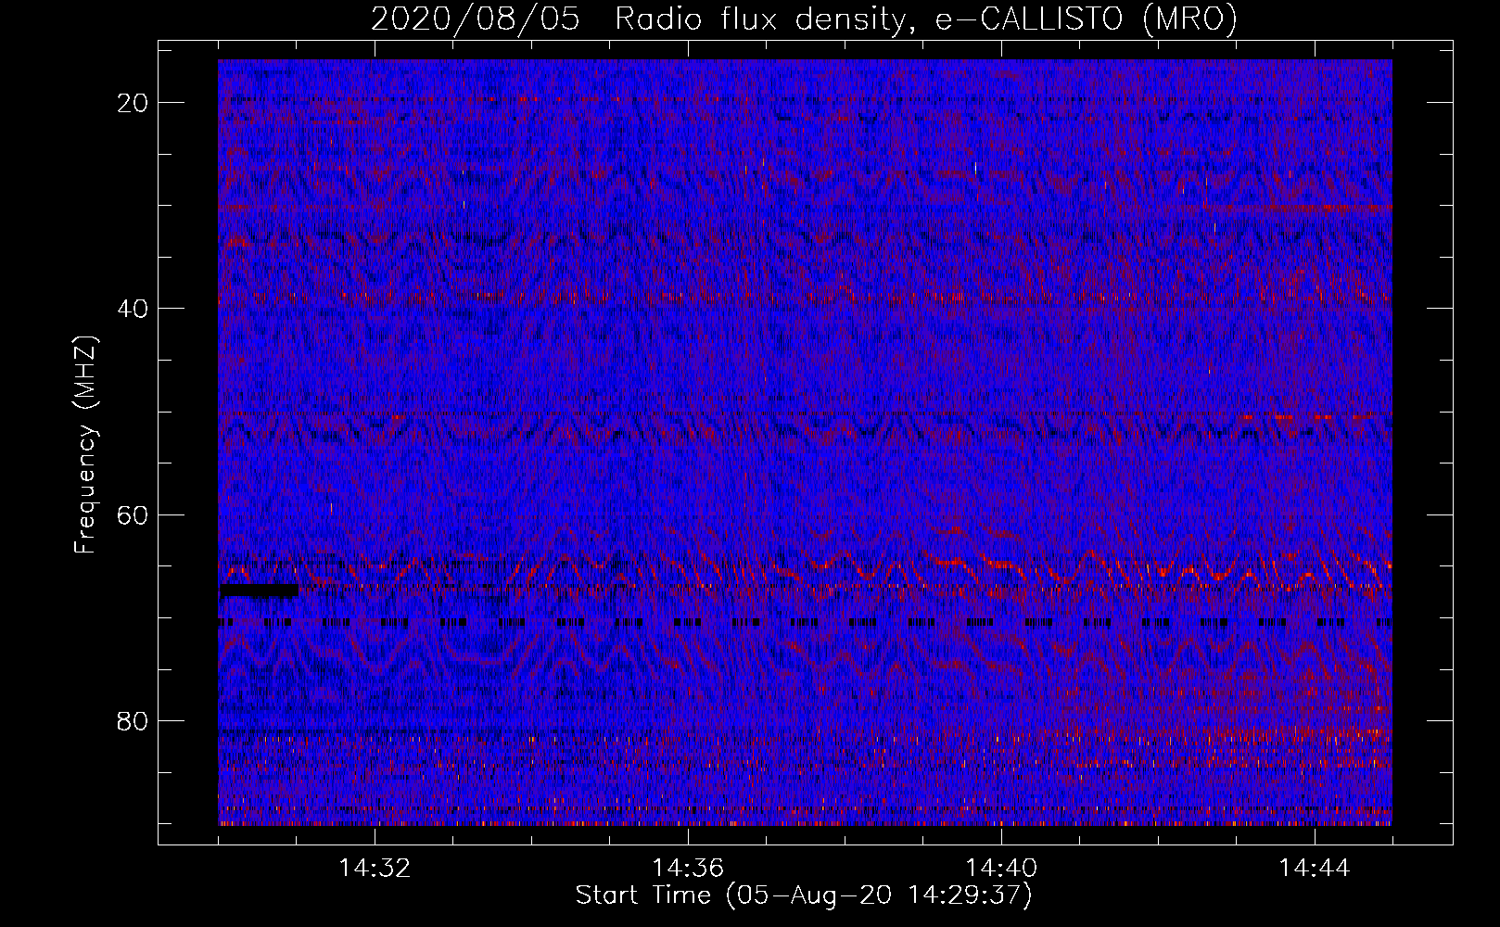Screen dimensions: 1500x927
Task: Click the 14:40 time tick label
Action: point(1001,869)
